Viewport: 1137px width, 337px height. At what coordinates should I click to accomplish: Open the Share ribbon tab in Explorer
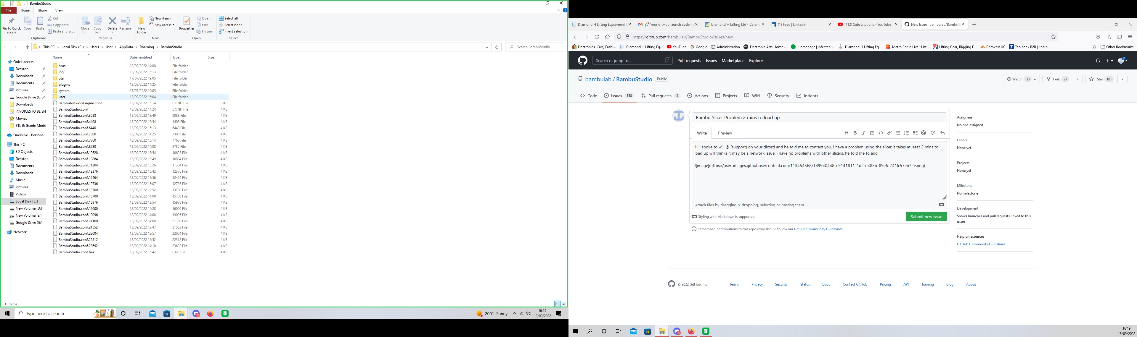pyautogui.click(x=42, y=10)
